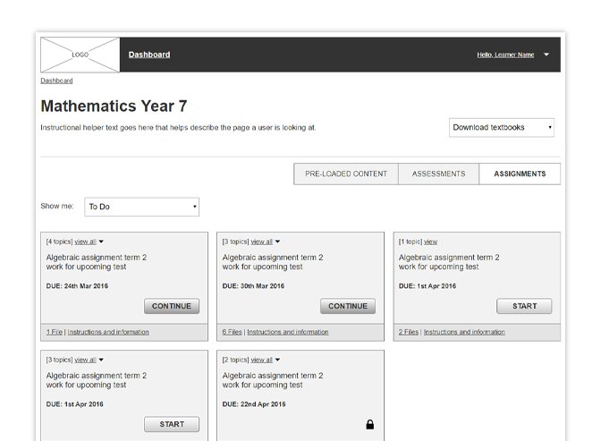Click the Mathematics Year 7 heading

pos(114,106)
